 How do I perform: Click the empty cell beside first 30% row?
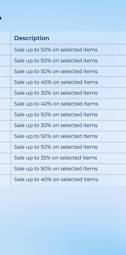[x=5, y=93]
